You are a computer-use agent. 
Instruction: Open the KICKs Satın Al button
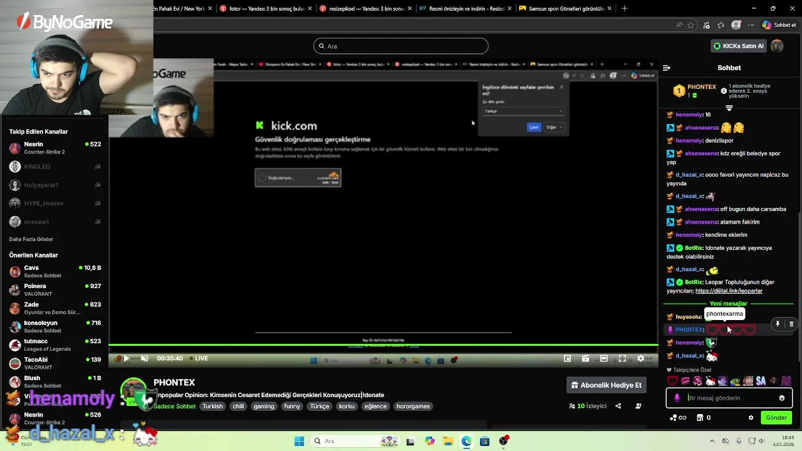739,46
